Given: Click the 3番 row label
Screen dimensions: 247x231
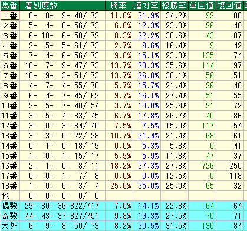Looking at the screenshot, I should tap(10, 35).
